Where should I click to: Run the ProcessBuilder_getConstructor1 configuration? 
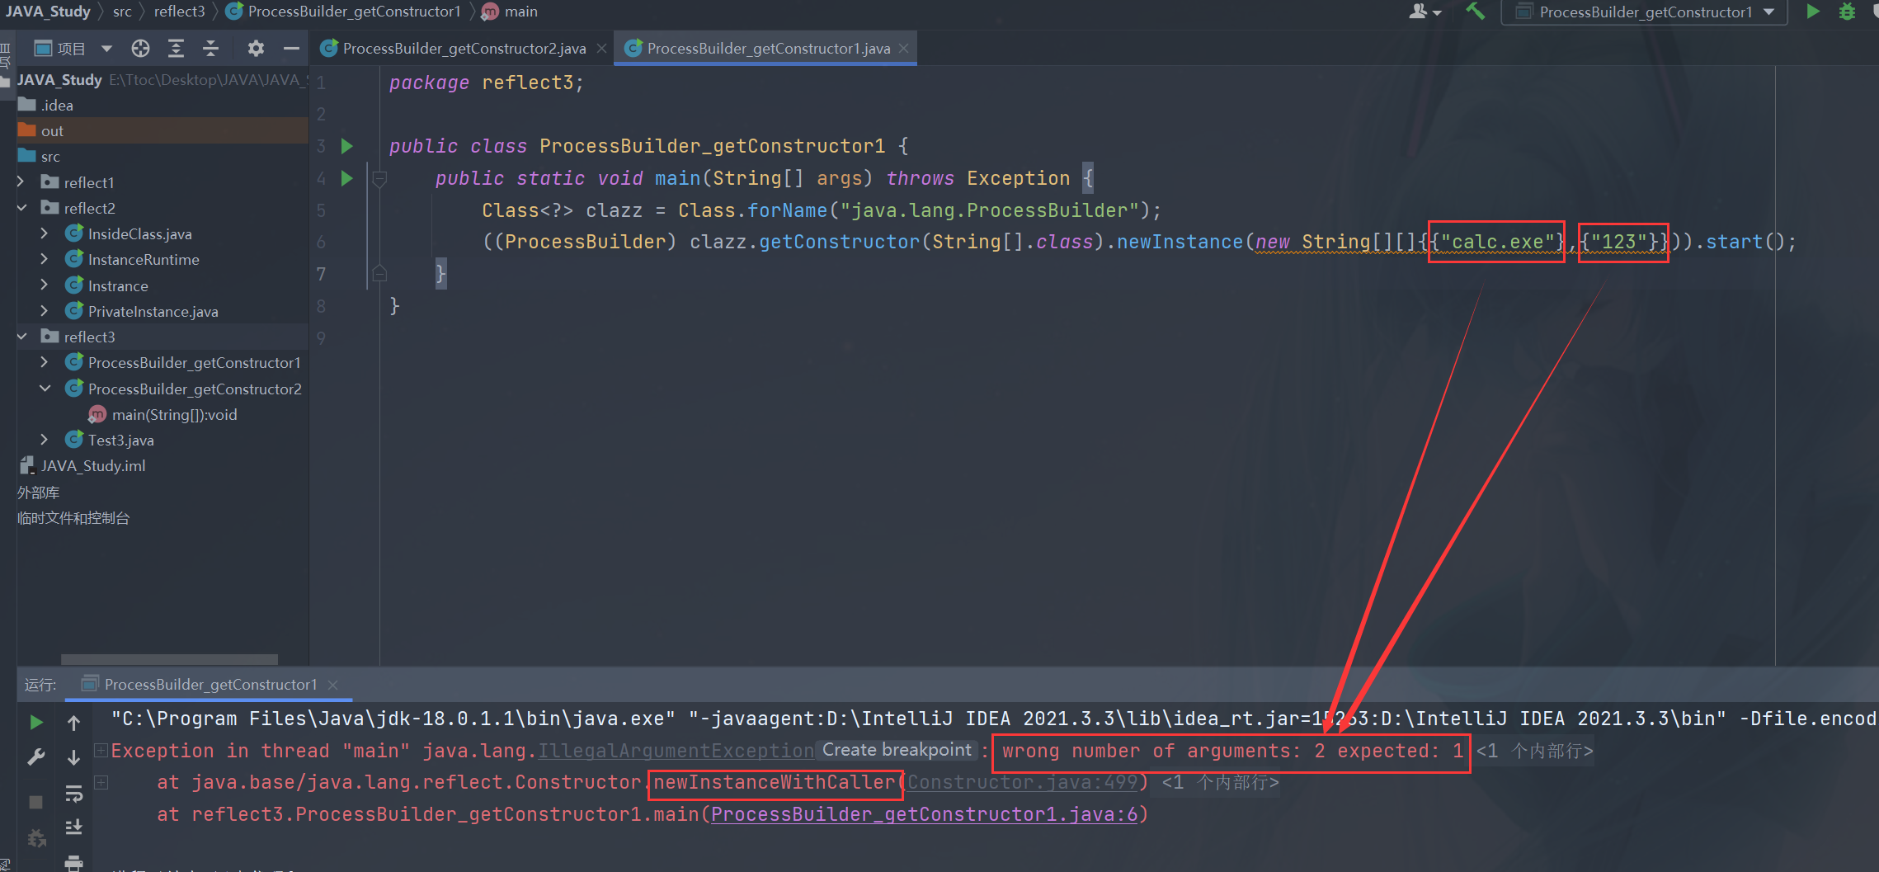(1813, 12)
